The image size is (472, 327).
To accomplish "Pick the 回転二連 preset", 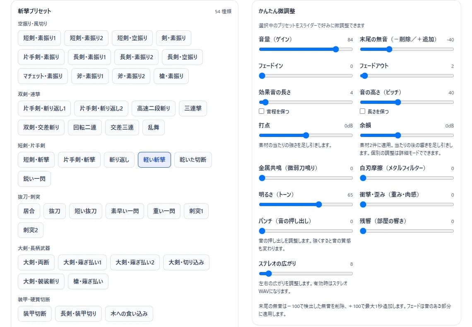I will (85, 127).
